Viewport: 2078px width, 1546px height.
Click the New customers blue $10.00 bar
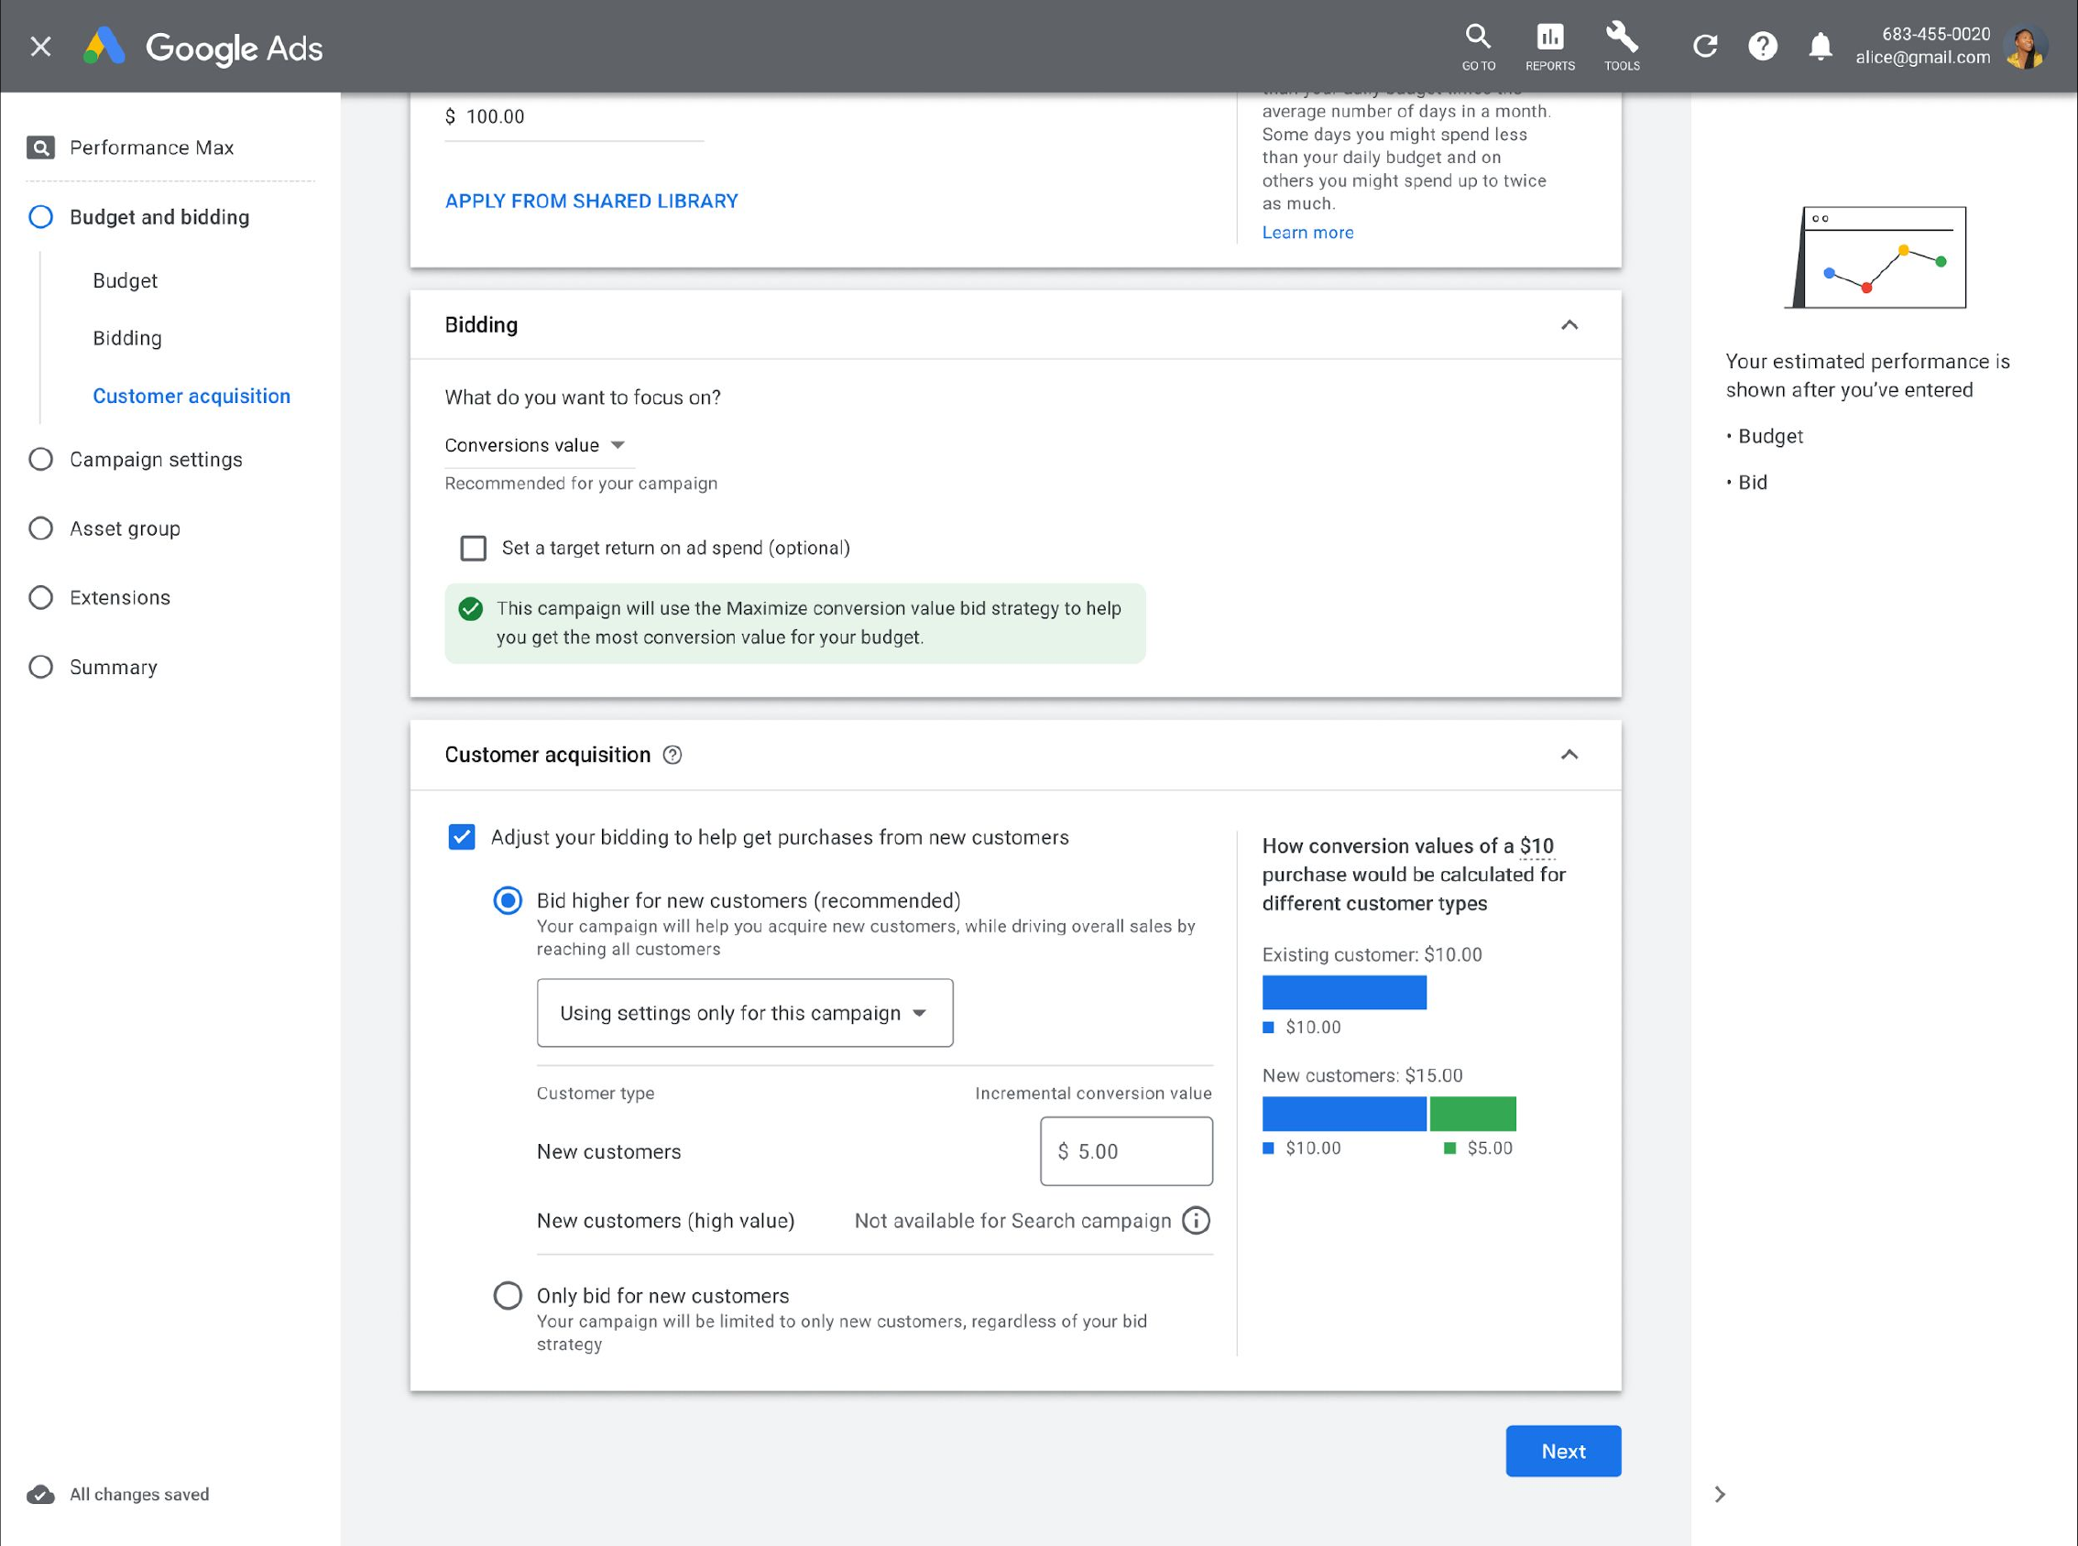1344,1114
